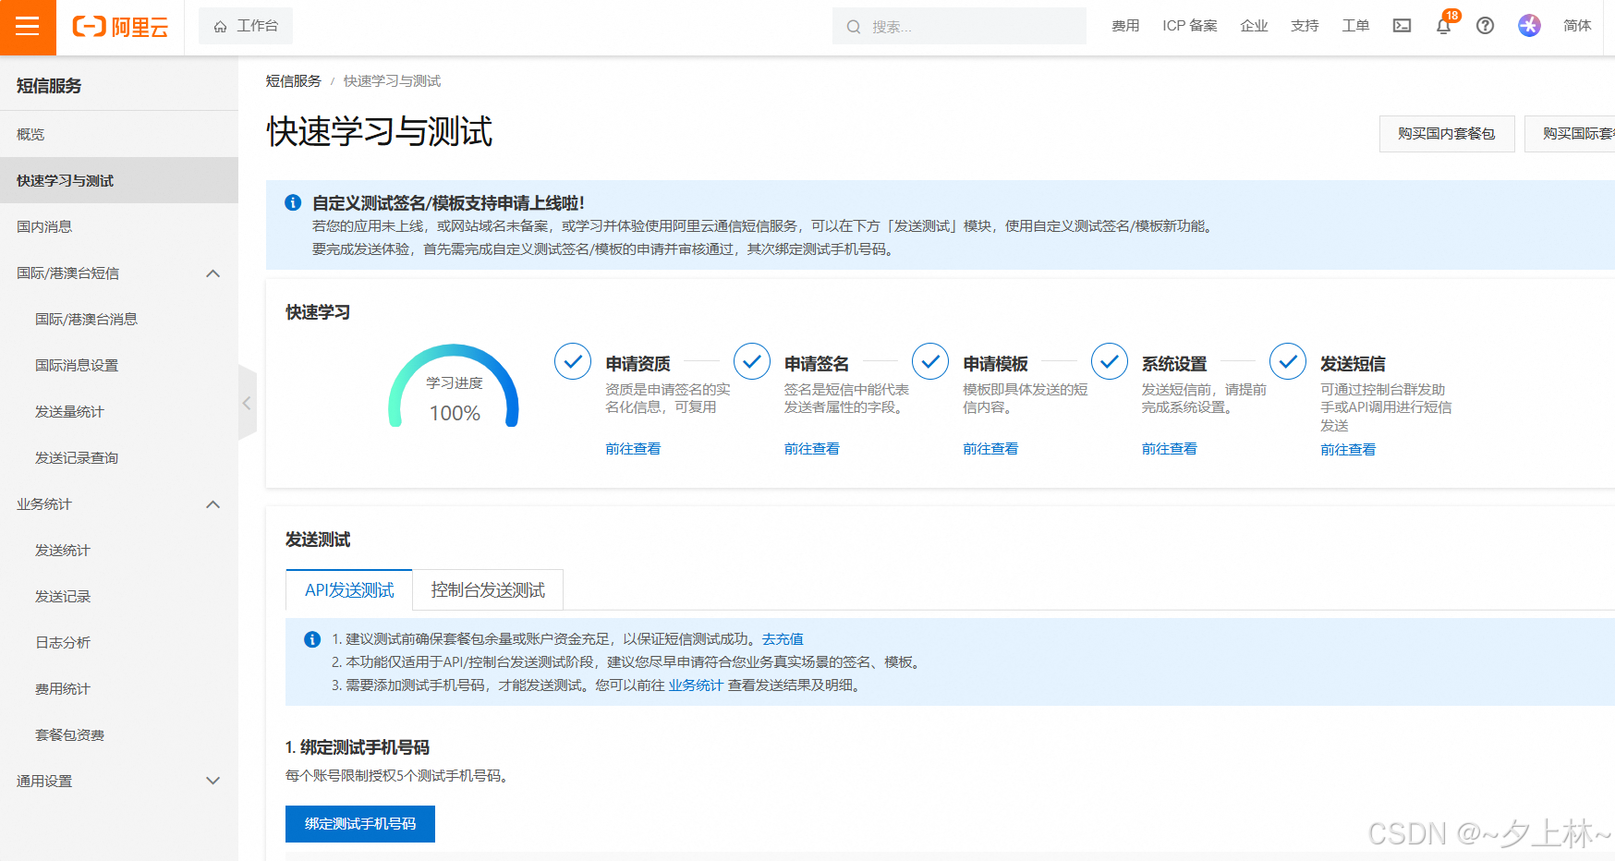1615x861 pixels.
Task: Open the help question mark icon
Action: [x=1485, y=26]
